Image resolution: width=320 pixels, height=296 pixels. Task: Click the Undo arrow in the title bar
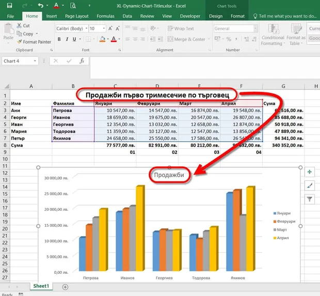point(41,6)
